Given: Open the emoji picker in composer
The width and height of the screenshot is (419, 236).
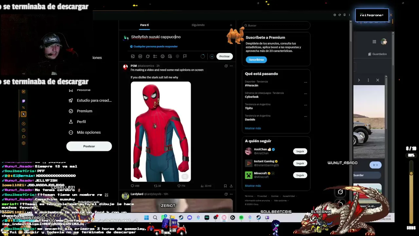Looking at the screenshot, I should [162, 56].
